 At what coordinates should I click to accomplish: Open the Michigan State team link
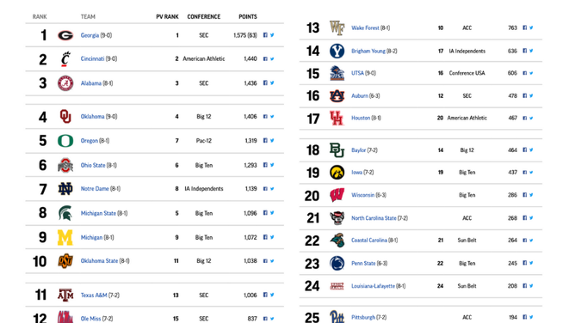point(98,213)
